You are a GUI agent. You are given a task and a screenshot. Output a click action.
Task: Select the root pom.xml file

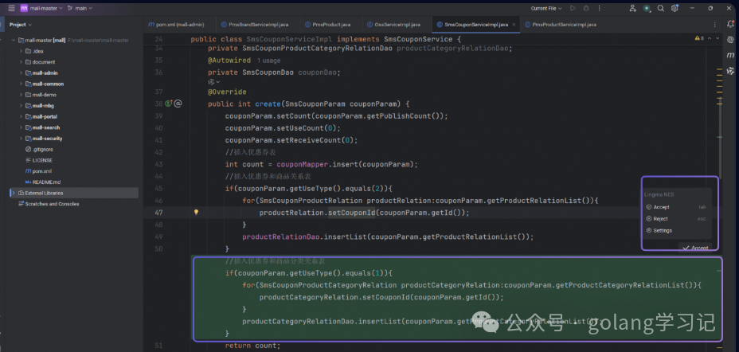tap(39, 171)
